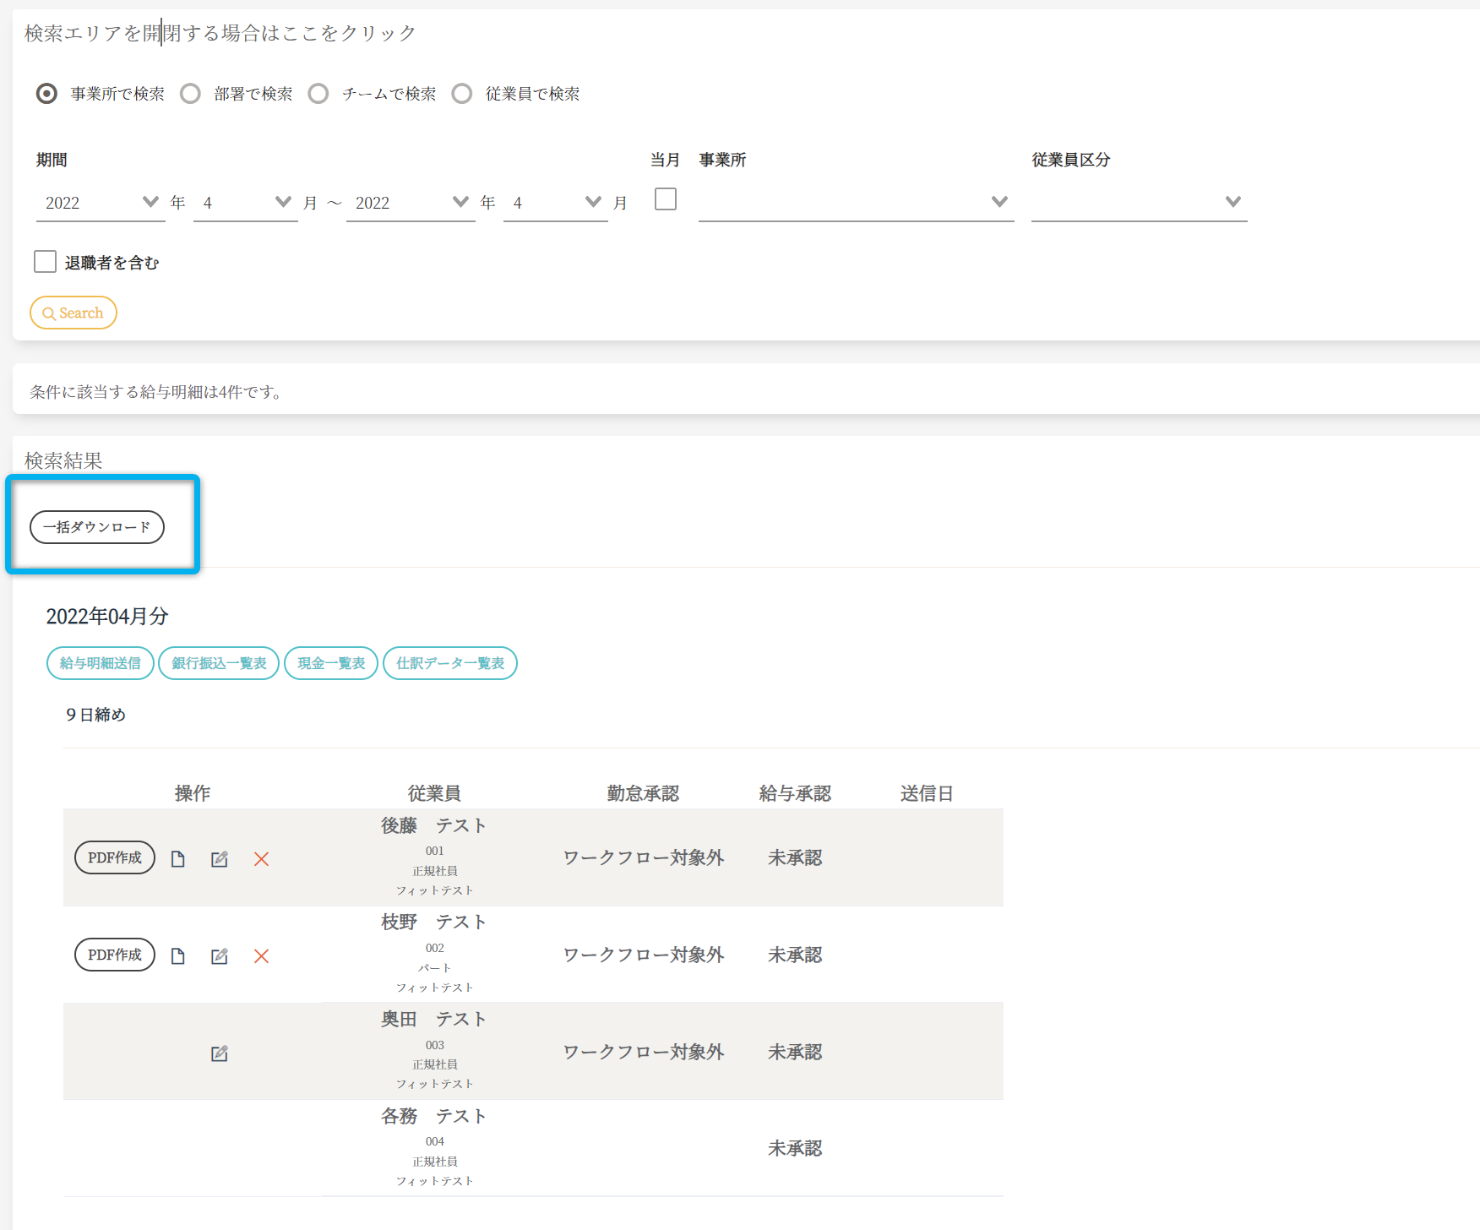Viewport: 1480px width, 1230px height.
Task: Select the 部署で検索 radio button
Action: click(x=191, y=94)
